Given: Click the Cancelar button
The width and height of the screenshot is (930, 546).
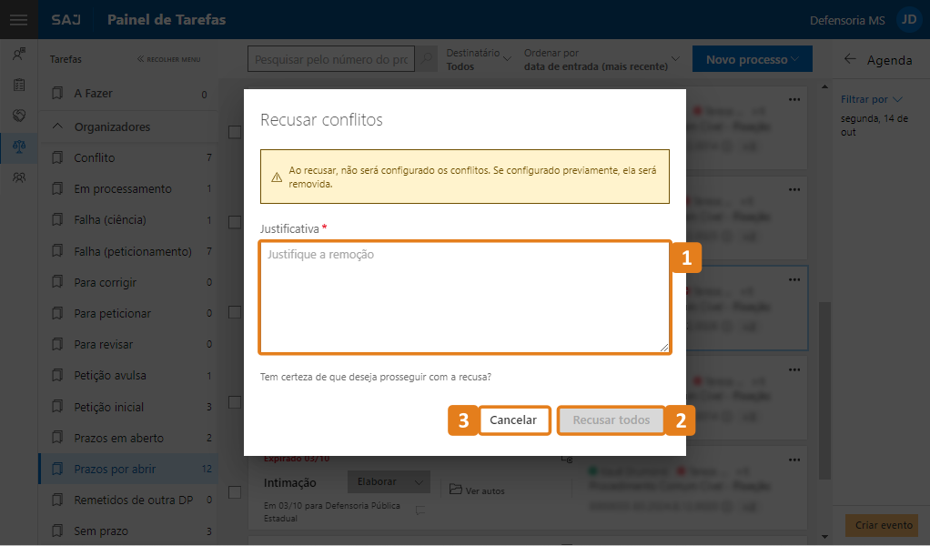Looking at the screenshot, I should point(513,420).
